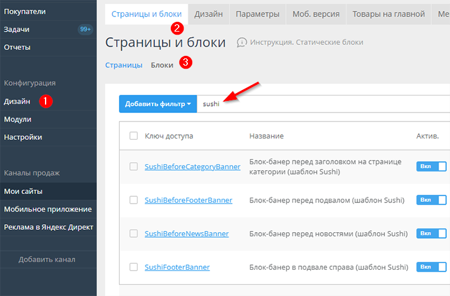This screenshot has height=296, width=450.
Task: Click the instruction info icon
Action: tap(242, 43)
